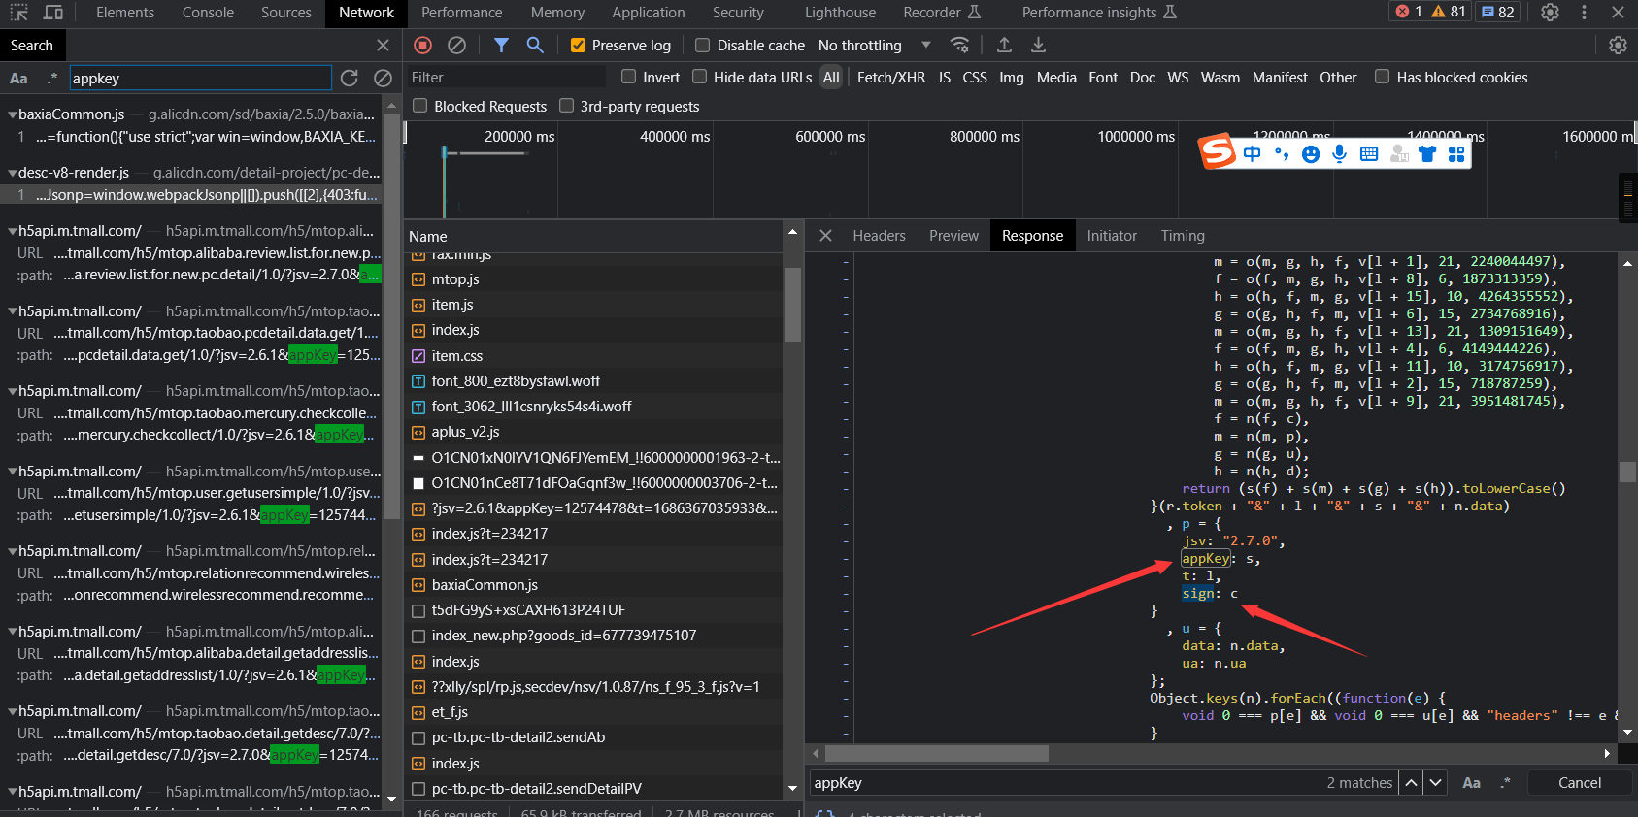Click the network Filter text field
1638x817 pixels.
pyautogui.click(x=505, y=78)
